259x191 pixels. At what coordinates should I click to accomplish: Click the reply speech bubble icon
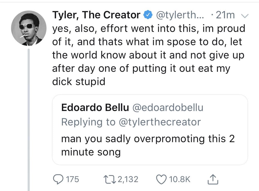pyautogui.click(x=57, y=179)
